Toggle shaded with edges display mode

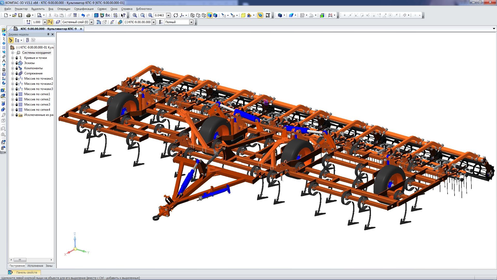coord(215,15)
